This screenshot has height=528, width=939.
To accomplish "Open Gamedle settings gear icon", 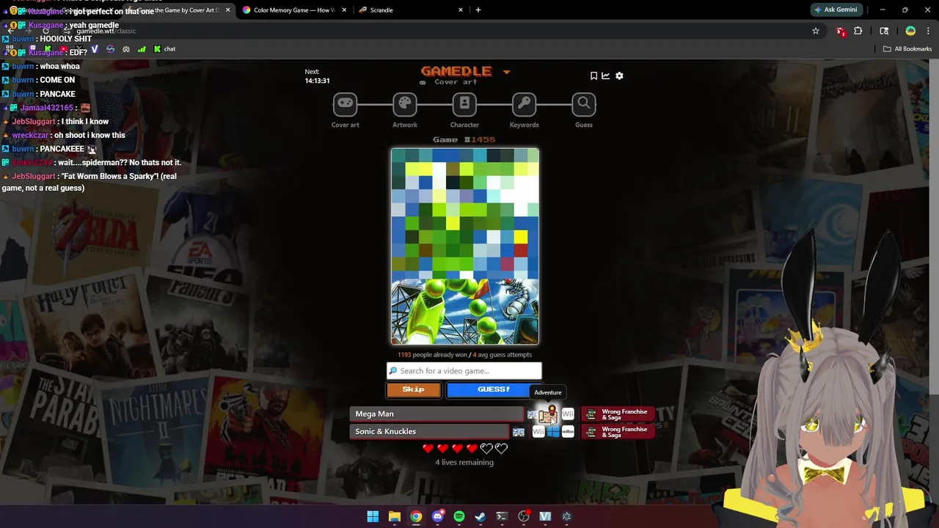I will click(x=619, y=76).
